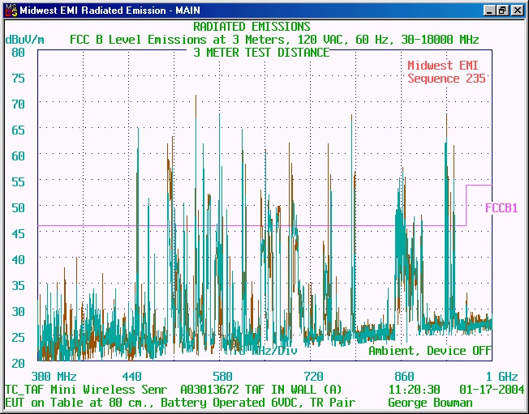
Task: Click the 300 MHz x-axis label
Action: [54, 377]
